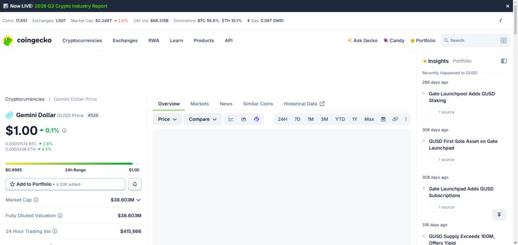Expand the Market Cap value chevron
Screen dimensions: 518x245
click(139, 200)
